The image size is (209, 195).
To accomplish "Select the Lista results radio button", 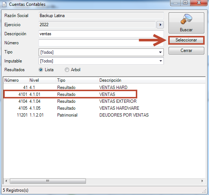I will 41,70.
